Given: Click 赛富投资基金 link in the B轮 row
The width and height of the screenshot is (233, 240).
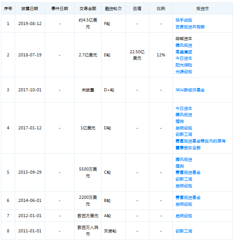Looking at the screenshot, I should [188, 197].
